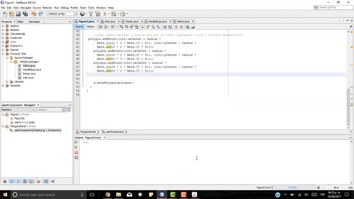Click the Save All toolbar icon
354x199 pixels.
pyautogui.click(x=25, y=14)
